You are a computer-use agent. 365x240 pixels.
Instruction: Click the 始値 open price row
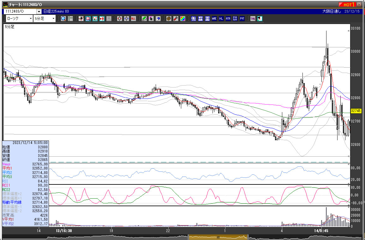25,147
